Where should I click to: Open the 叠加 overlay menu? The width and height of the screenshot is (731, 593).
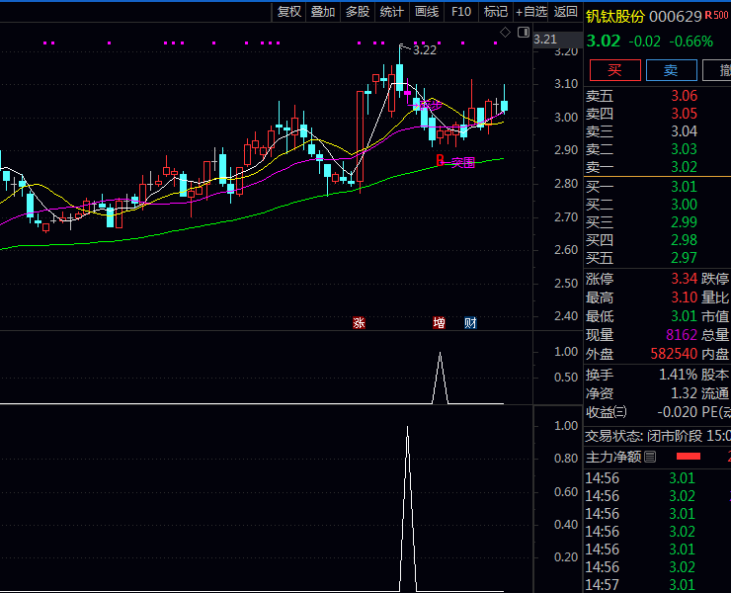tap(323, 12)
